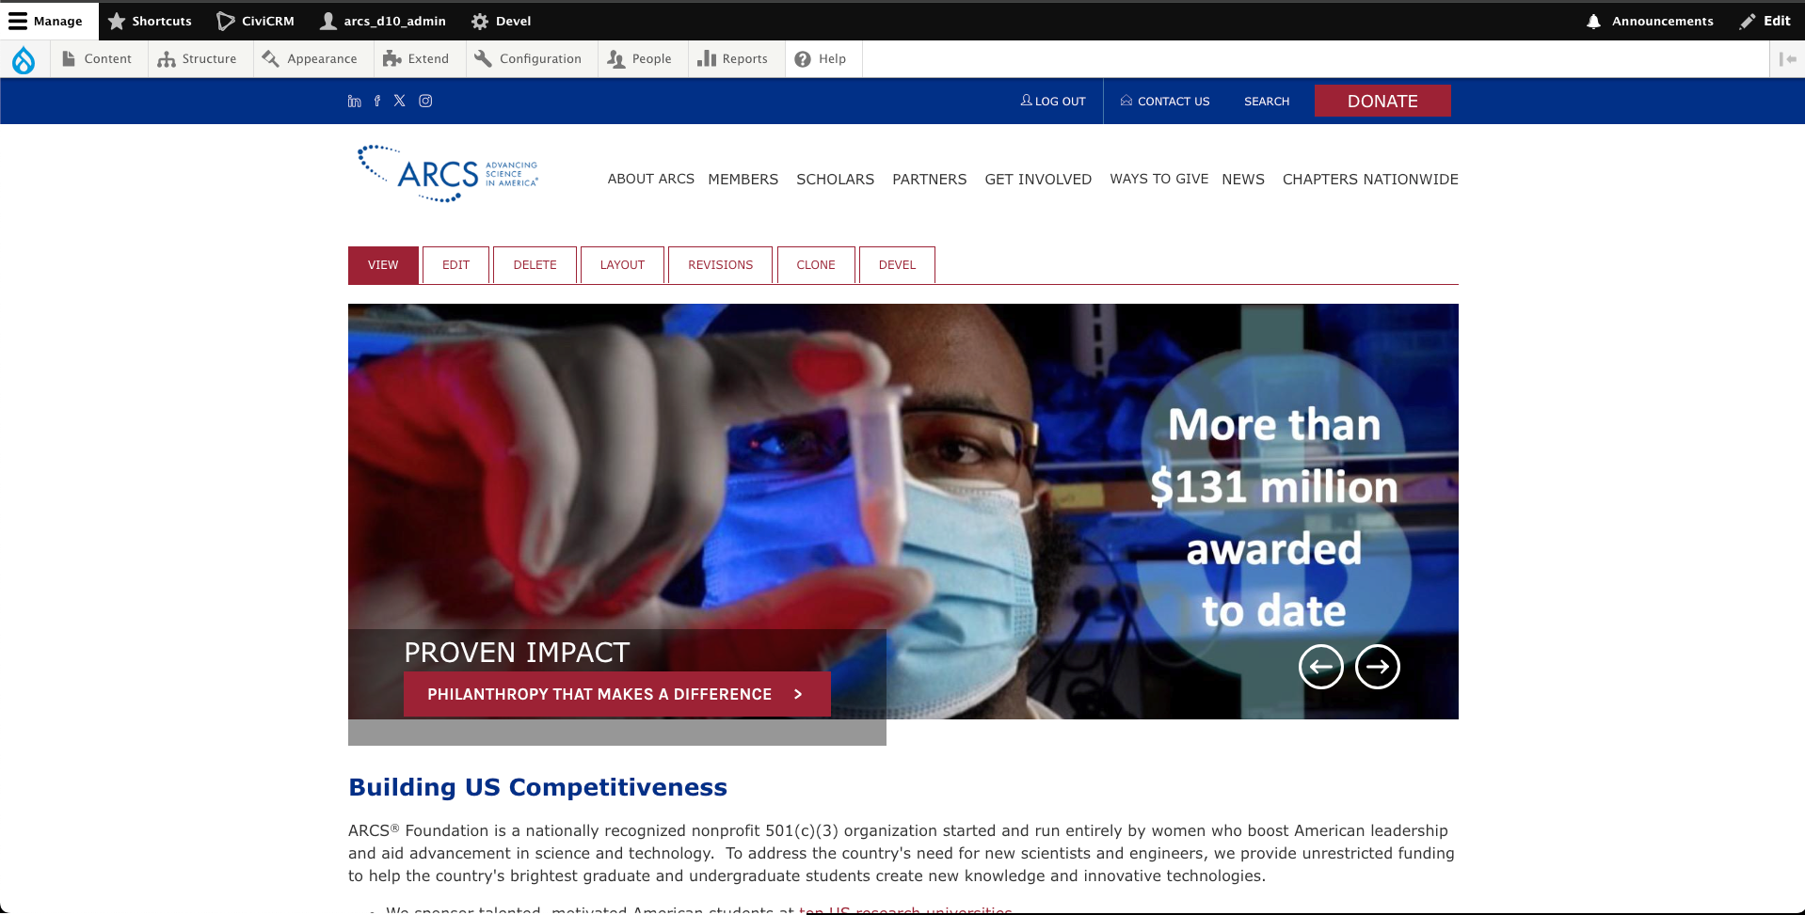Click the toolbar orientation toggle icon
This screenshot has height=915, width=1805.
click(1786, 59)
